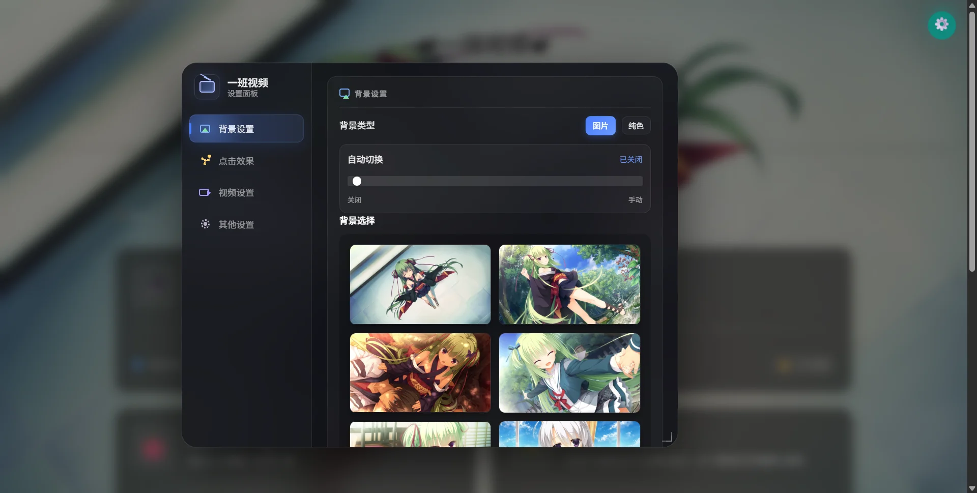Click the page scrollbar down arrow
Image resolution: width=977 pixels, height=493 pixels.
pos(972,488)
